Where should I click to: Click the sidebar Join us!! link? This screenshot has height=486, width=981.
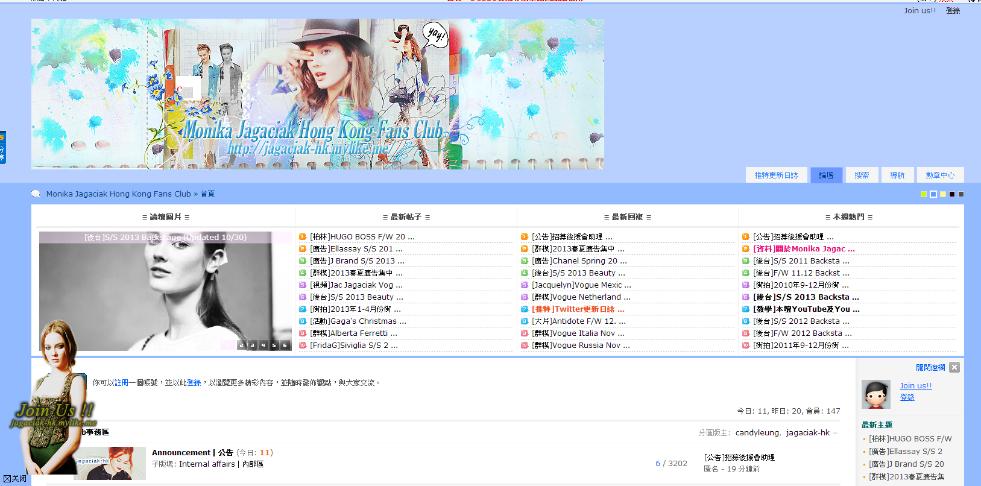[x=916, y=386]
